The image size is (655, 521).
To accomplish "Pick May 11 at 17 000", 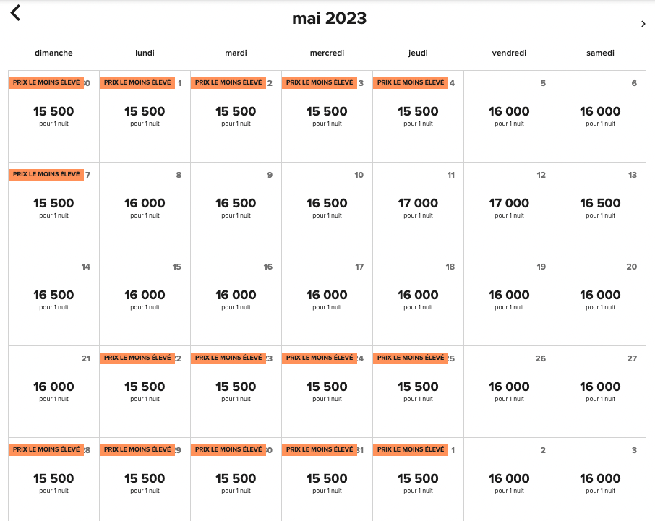I will 418,207.
